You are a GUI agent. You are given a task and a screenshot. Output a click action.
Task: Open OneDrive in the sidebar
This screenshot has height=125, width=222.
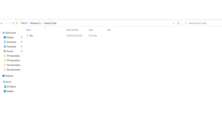(9, 76)
